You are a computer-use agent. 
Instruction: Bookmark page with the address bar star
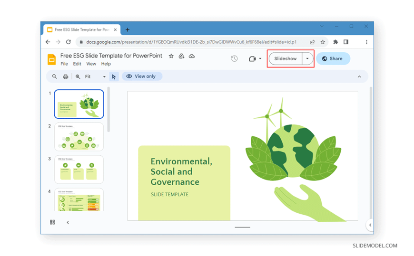tap(323, 42)
